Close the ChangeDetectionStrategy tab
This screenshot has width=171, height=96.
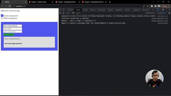(x=106, y=2)
